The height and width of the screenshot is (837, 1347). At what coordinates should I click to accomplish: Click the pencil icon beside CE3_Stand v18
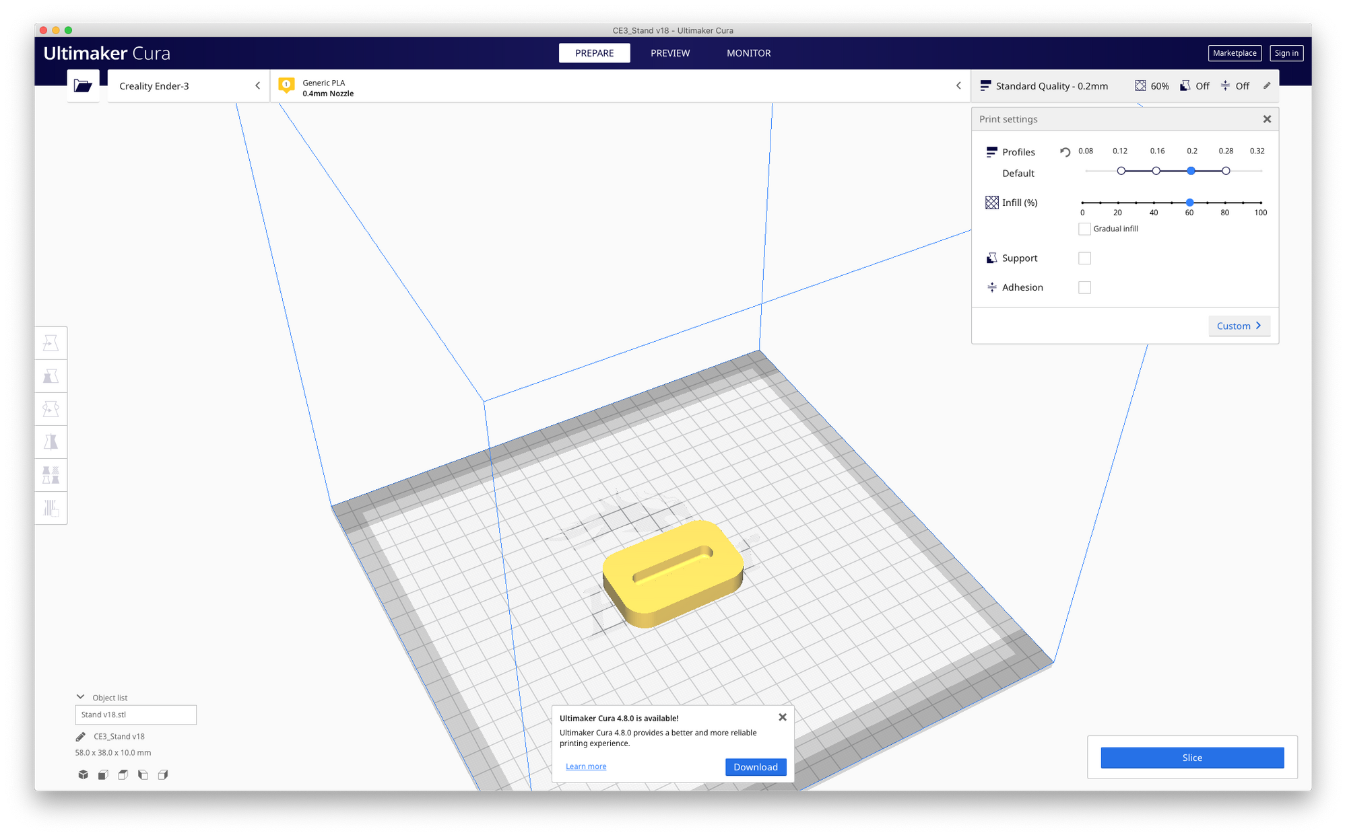(x=81, y=736)
